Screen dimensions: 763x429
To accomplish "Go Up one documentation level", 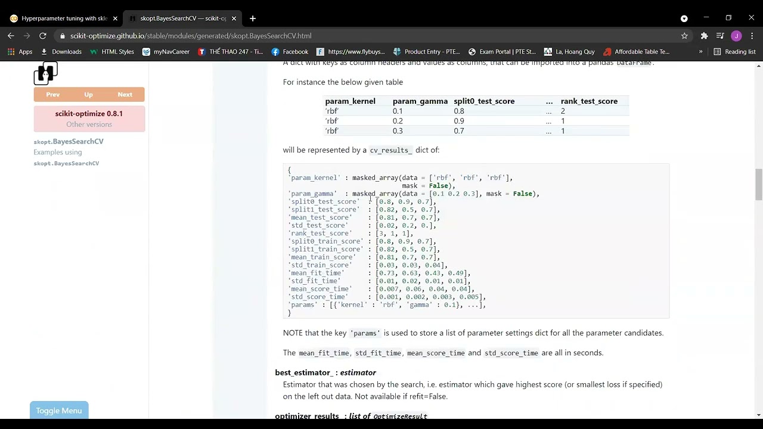I will coord(88,95).
